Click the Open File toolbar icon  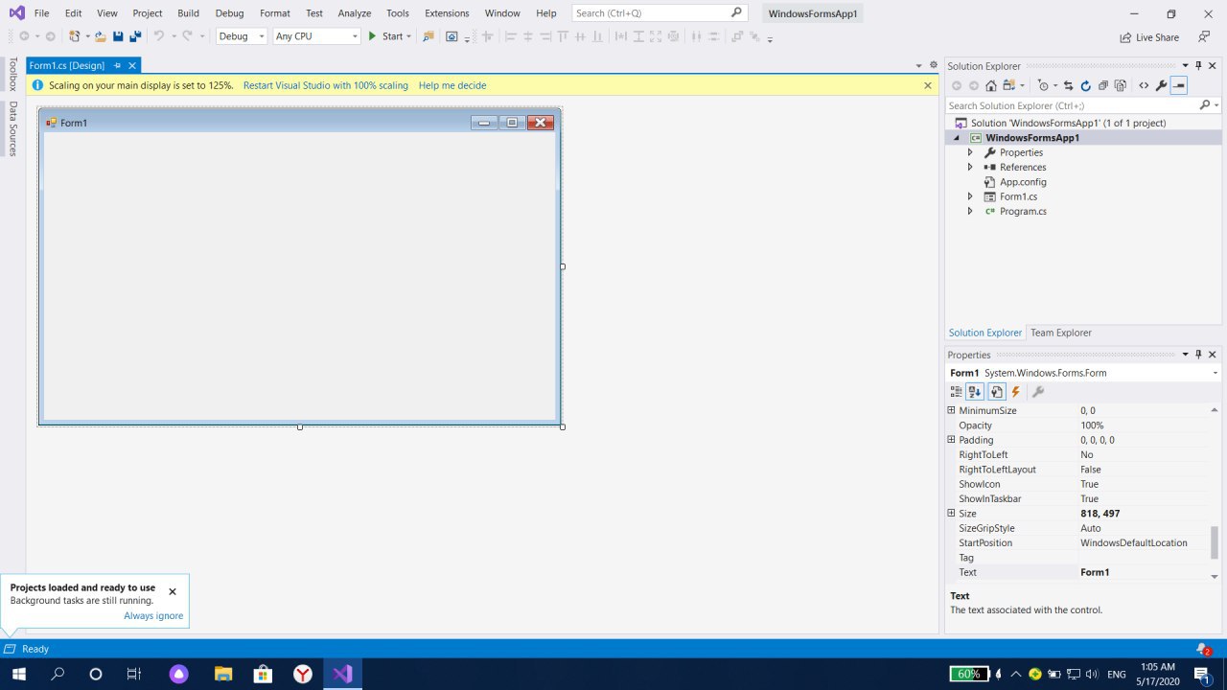(100, 36)
